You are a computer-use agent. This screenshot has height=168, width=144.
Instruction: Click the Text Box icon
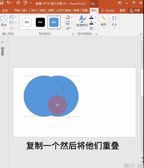11,23
